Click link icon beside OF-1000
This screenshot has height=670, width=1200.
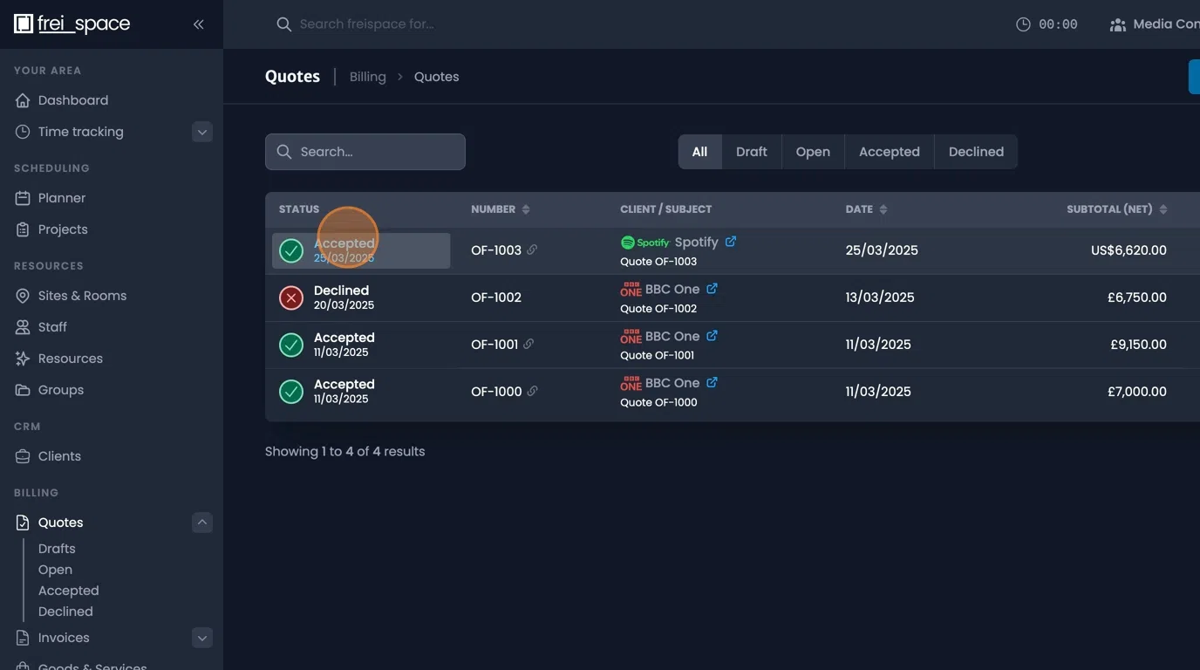tap(533, 392)
